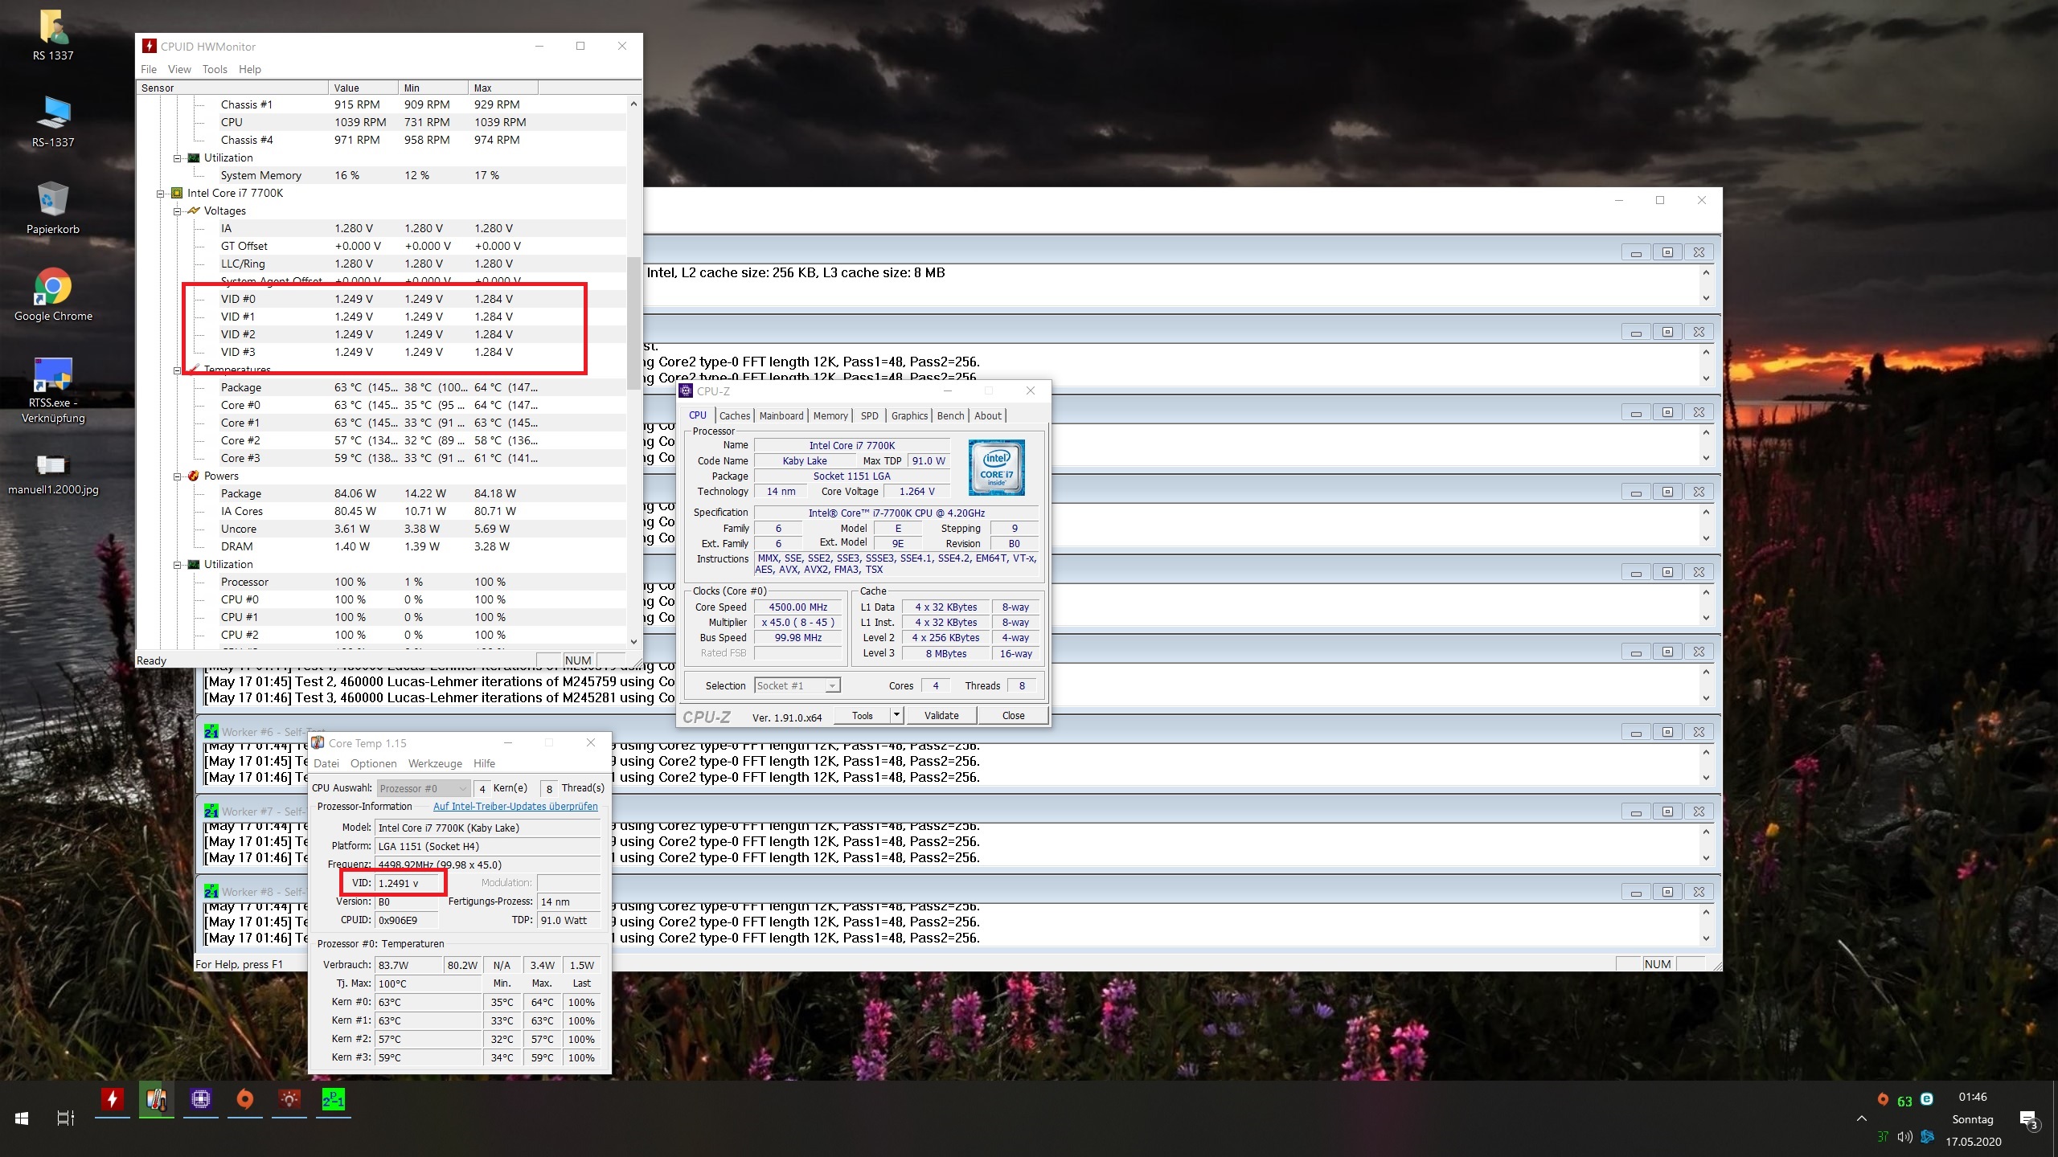
Task: Collapse the Intel Core i7 7700K tree node
Action: pos(161,194)
